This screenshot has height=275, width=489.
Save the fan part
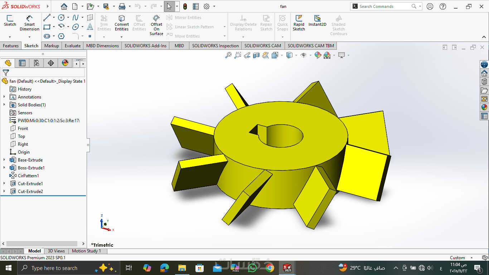tap(106, 6)
